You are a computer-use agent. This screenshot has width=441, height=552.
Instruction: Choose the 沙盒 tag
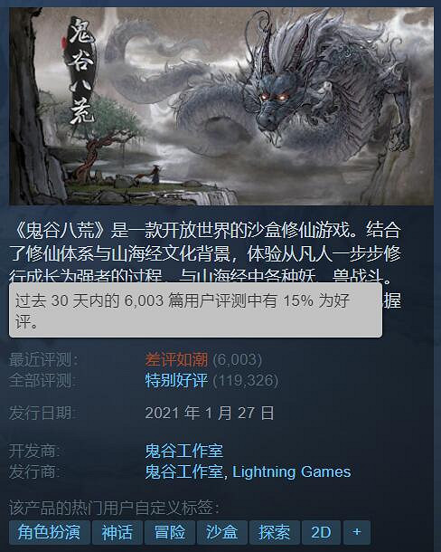222,532
